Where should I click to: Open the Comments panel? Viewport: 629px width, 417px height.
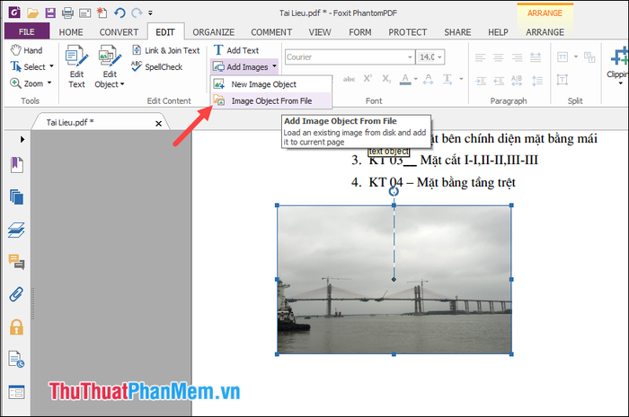point(16,262)
